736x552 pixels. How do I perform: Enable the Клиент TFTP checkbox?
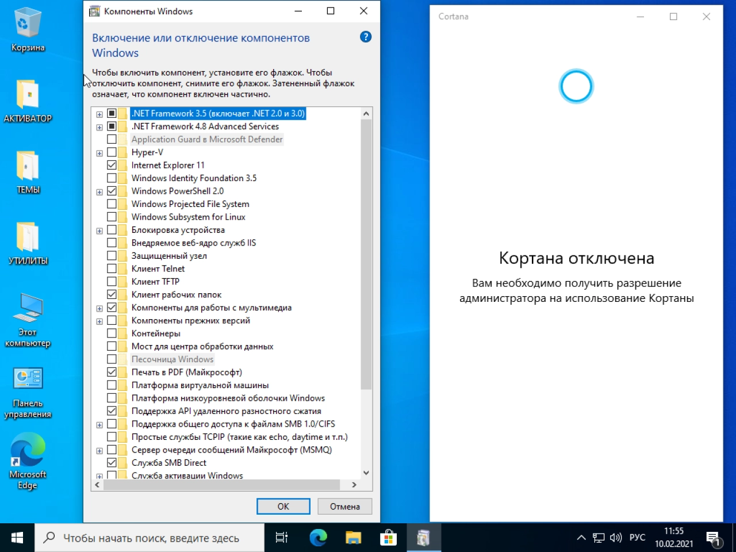(x=112, y=282)
